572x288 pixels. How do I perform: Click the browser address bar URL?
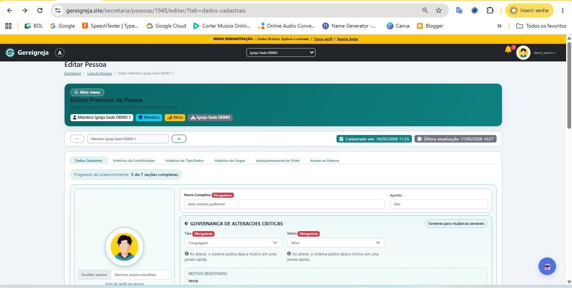click(156, 10)
